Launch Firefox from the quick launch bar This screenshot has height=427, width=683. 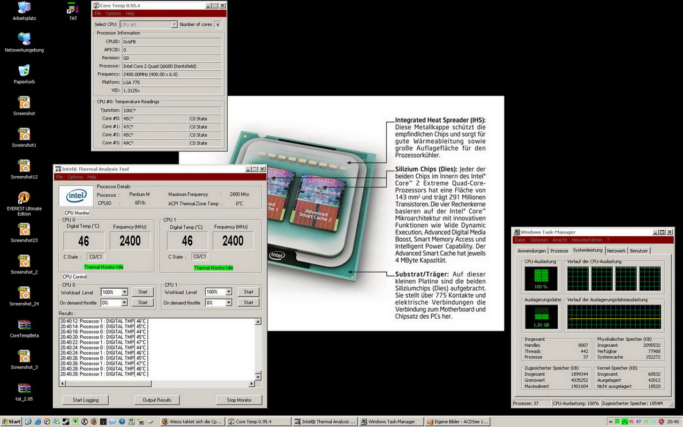pos(94,422)
